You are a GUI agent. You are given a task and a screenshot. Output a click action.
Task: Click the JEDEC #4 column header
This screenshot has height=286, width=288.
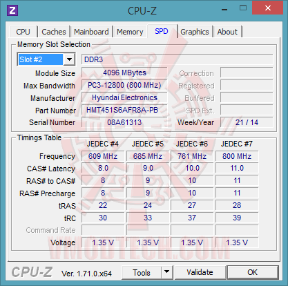103,144
